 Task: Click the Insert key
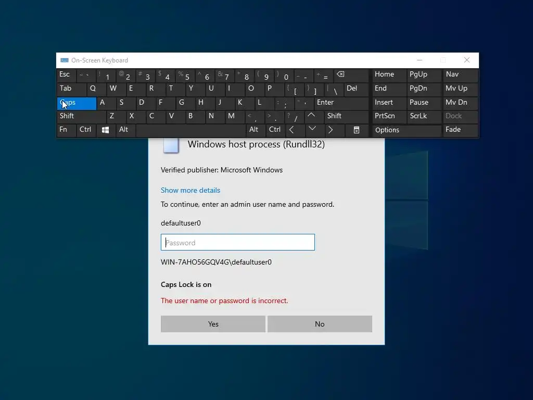tap(389, 104)
